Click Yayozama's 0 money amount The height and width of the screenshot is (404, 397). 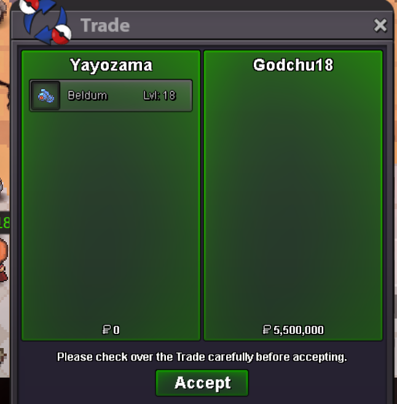[116, 330]
